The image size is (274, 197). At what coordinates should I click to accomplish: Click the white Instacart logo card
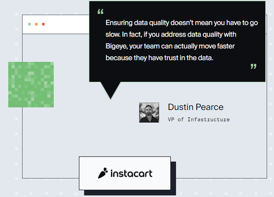coord(125,173)
